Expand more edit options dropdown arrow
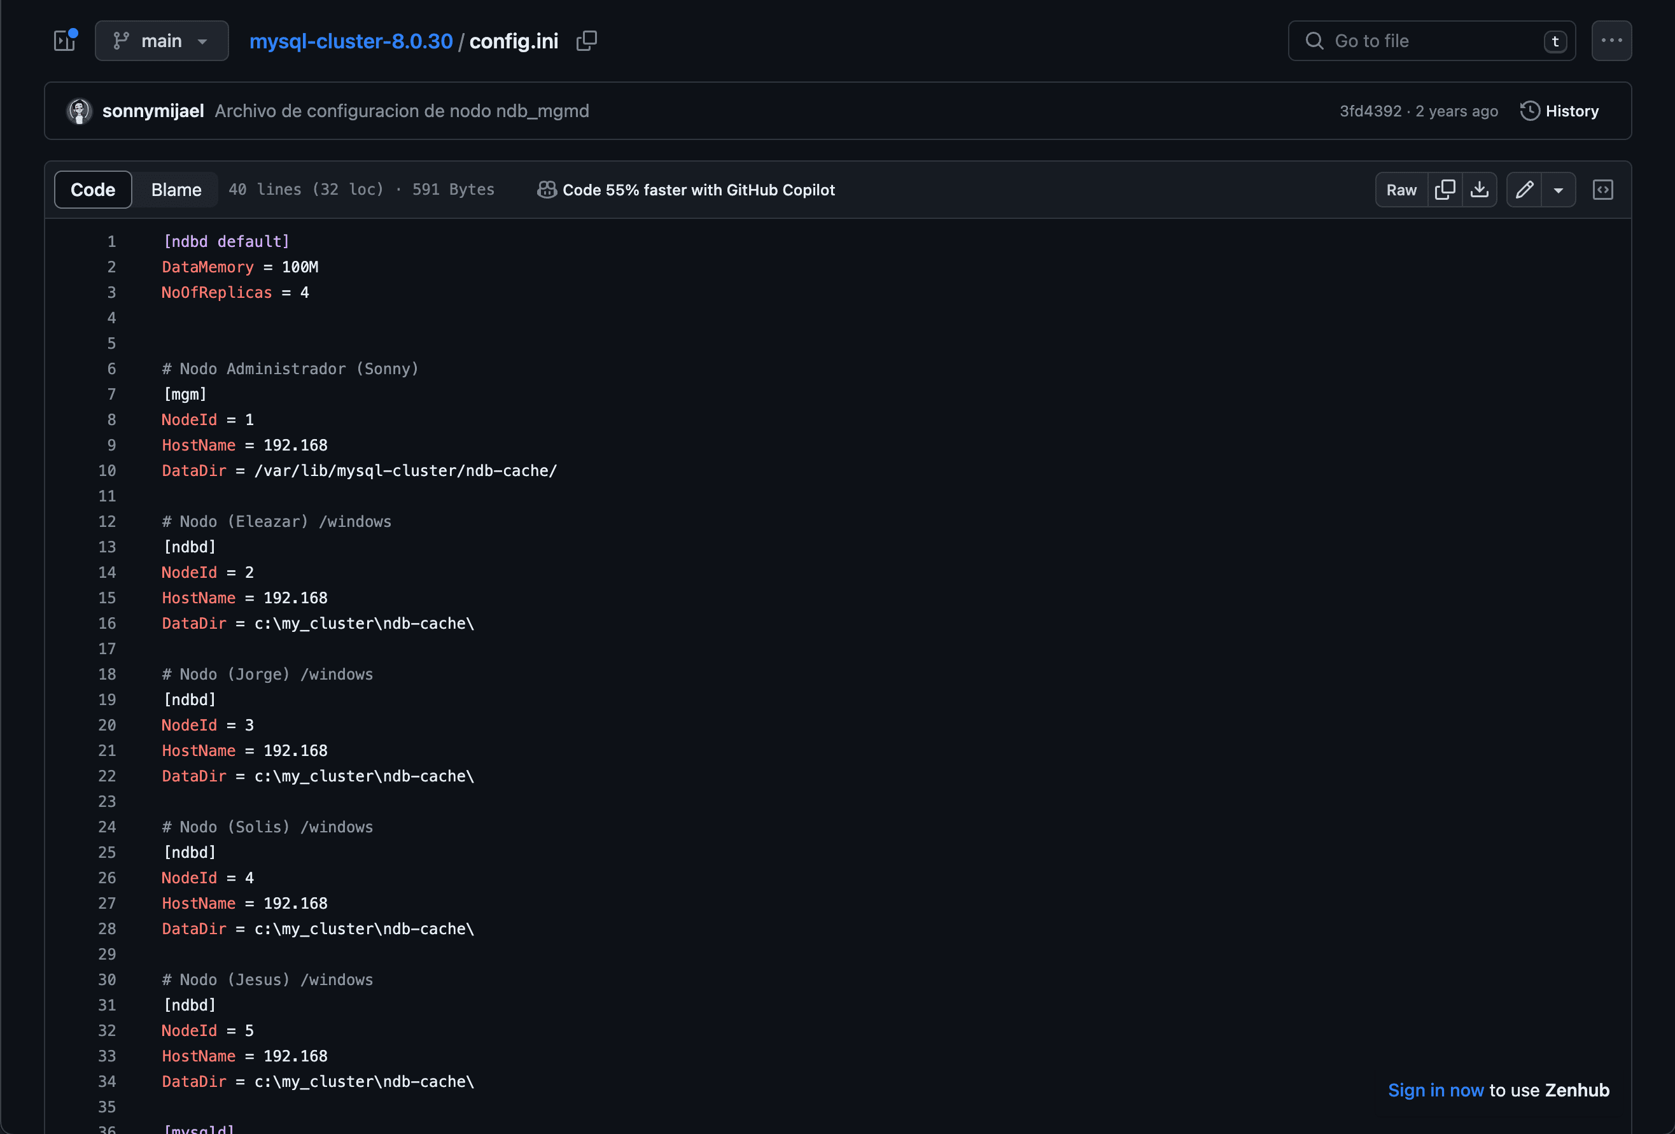The height and width of the screenshot is (1134, 1675). coord(1559,190)
